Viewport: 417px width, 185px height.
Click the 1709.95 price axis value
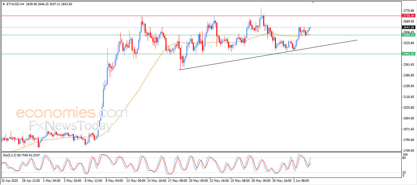coord(409,150)
